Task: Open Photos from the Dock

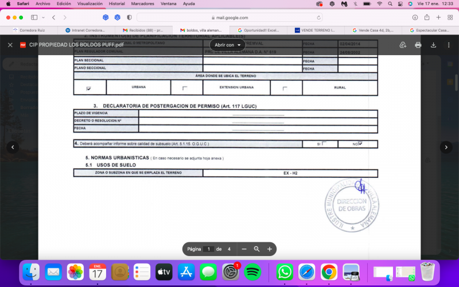Action: (x=75, y=272)
